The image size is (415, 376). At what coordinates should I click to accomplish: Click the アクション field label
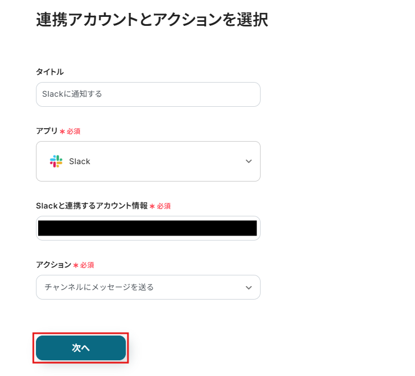[53, 265]
